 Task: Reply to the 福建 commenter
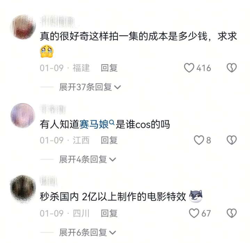pos(109,68)
